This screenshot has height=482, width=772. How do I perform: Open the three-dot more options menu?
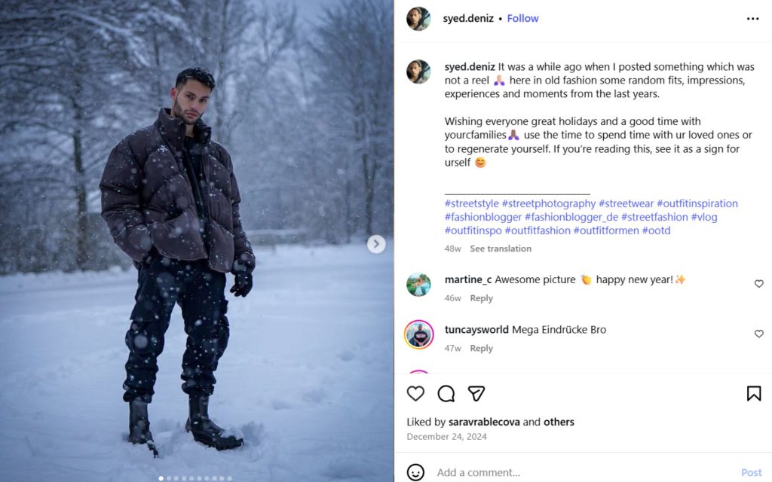(752, 19)
